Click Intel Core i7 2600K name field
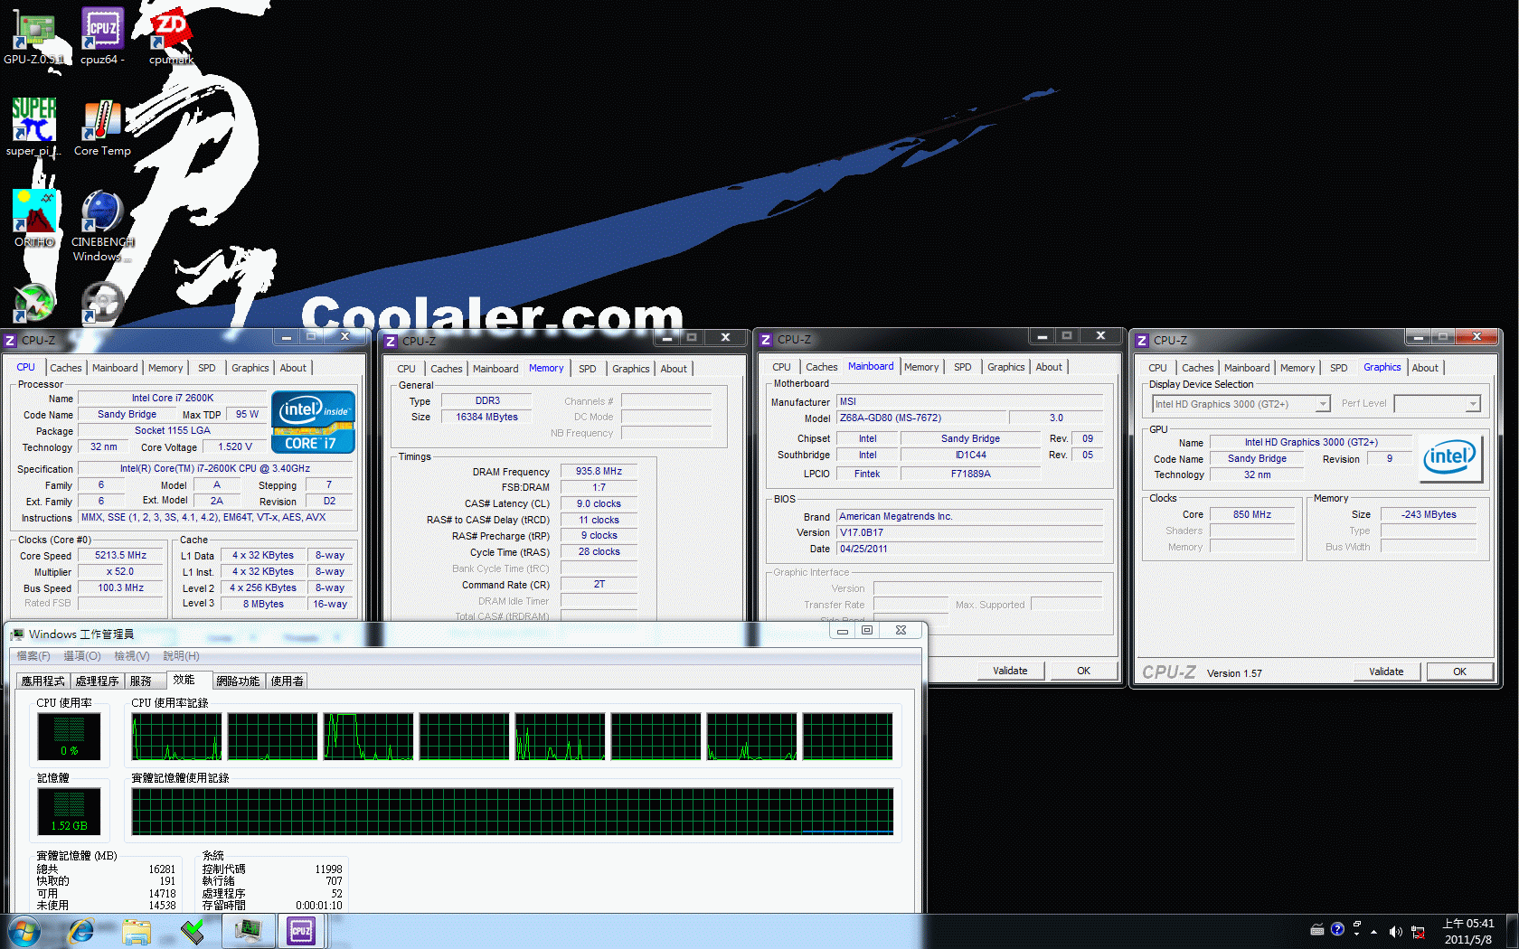This screenshot has height=949, width=1519. pos(173,398)
